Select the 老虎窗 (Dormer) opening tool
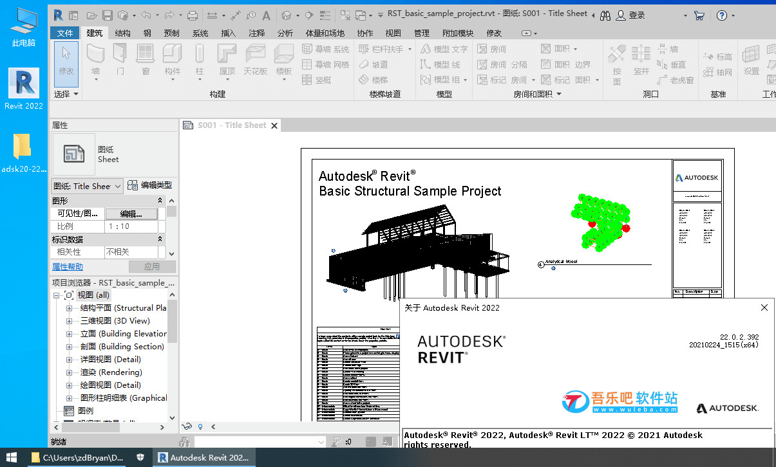Screen dimensions: 776x467 click(x=676, y=80)
